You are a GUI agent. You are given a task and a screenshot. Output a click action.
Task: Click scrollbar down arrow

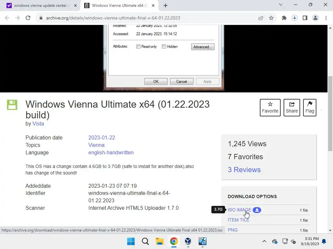click(x=330, y=231)
